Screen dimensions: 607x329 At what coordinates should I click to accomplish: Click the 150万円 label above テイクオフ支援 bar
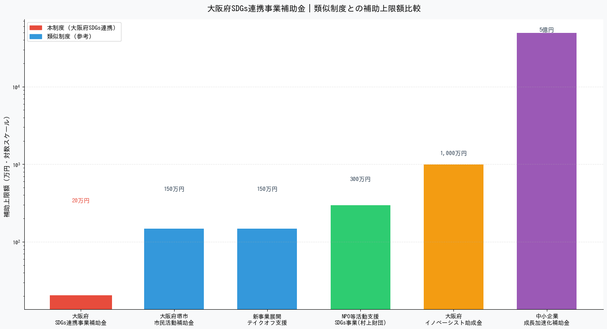pos(267,189)
